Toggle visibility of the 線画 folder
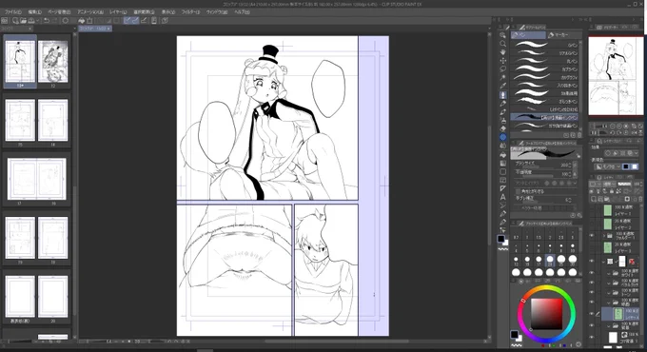 (592, 303)
